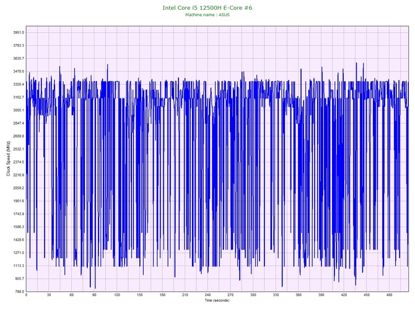Viewport: 415px width, 311px height.
Task: Click the 1743.9 y-axis value
Action: pos(19,214)
